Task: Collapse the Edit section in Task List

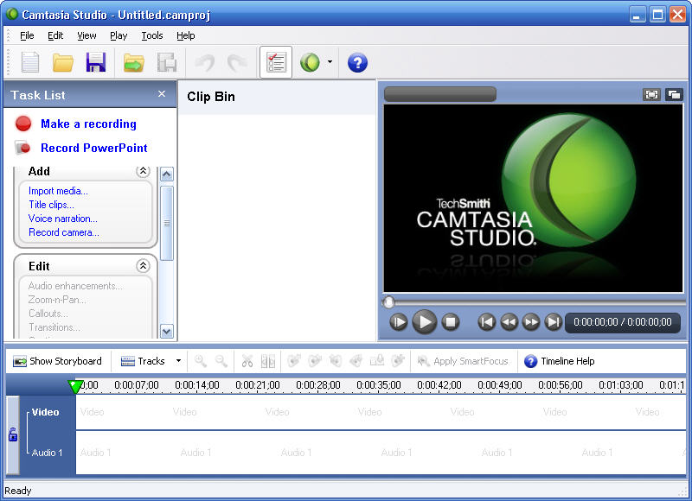Action: (143, 266)
